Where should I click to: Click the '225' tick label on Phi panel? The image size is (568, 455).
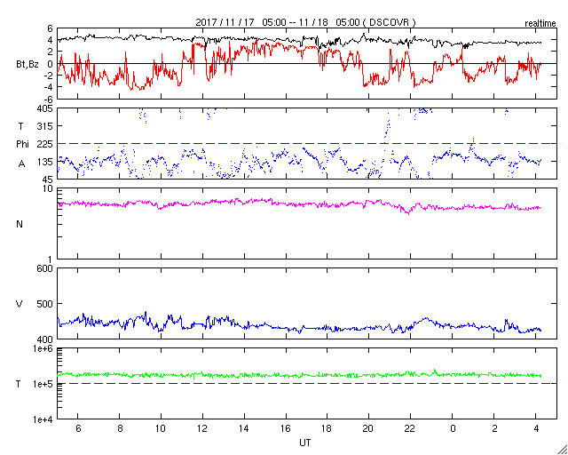point(45,144)
